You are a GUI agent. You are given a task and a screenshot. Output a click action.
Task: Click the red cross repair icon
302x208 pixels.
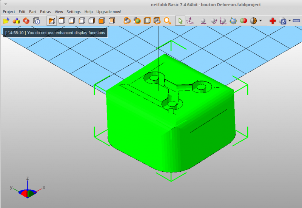(273, 21)
